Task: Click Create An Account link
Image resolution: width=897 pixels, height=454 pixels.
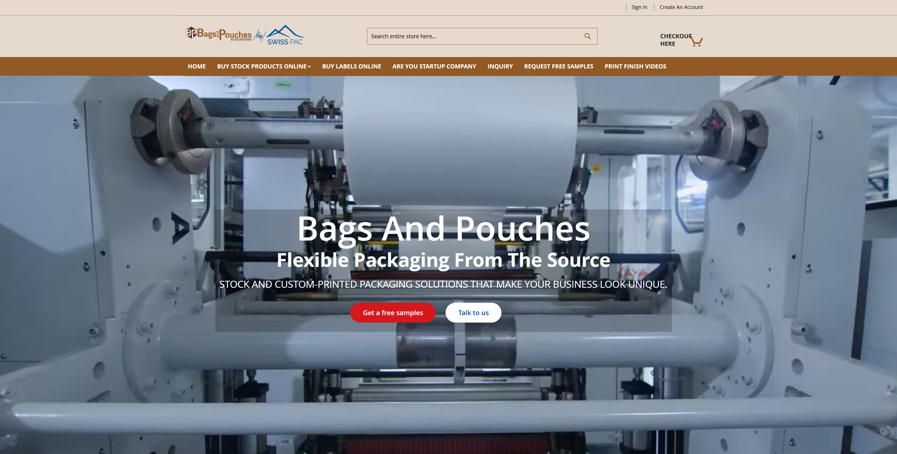Action: click(x=681, y=7)
